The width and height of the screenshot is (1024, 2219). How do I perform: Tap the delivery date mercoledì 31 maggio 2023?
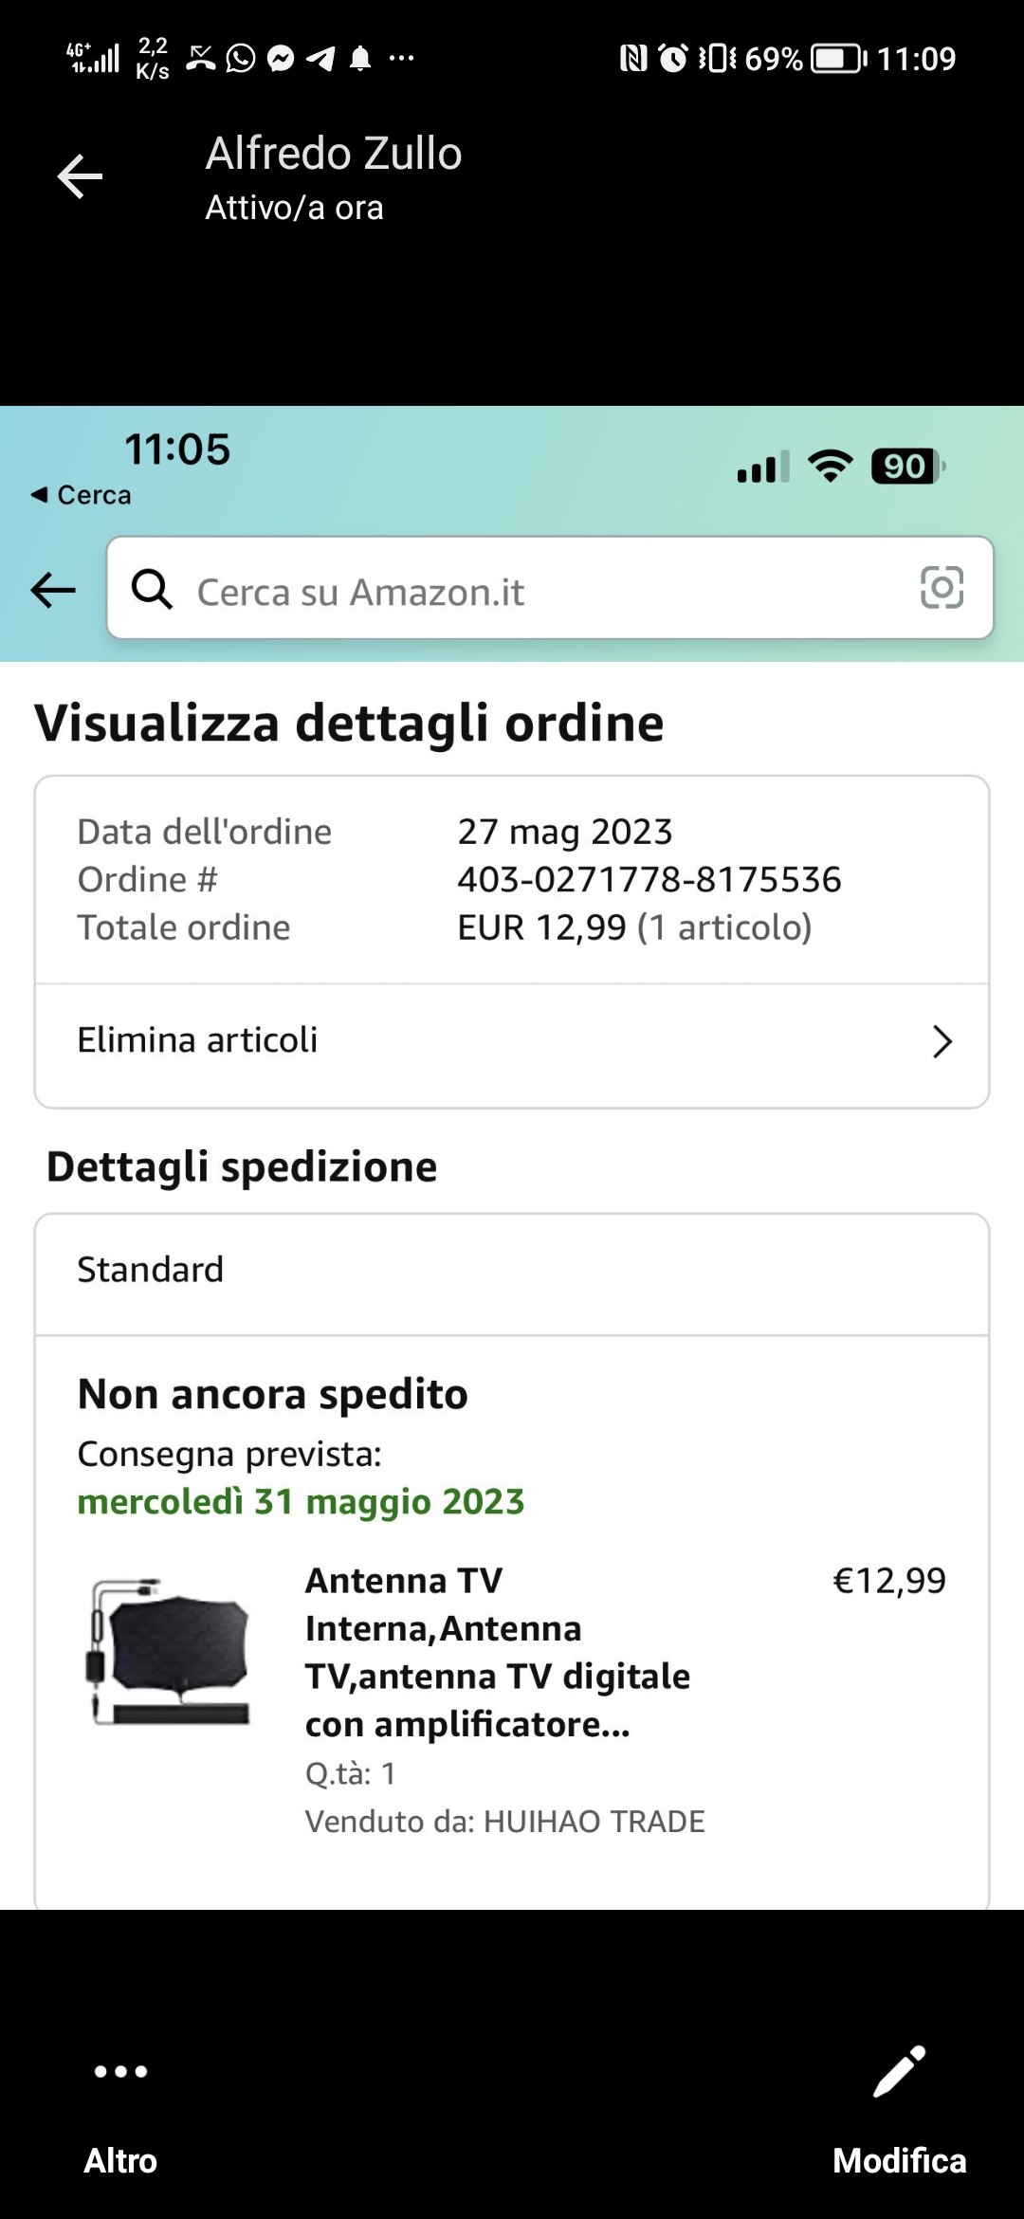click(x=301, y=1502)
